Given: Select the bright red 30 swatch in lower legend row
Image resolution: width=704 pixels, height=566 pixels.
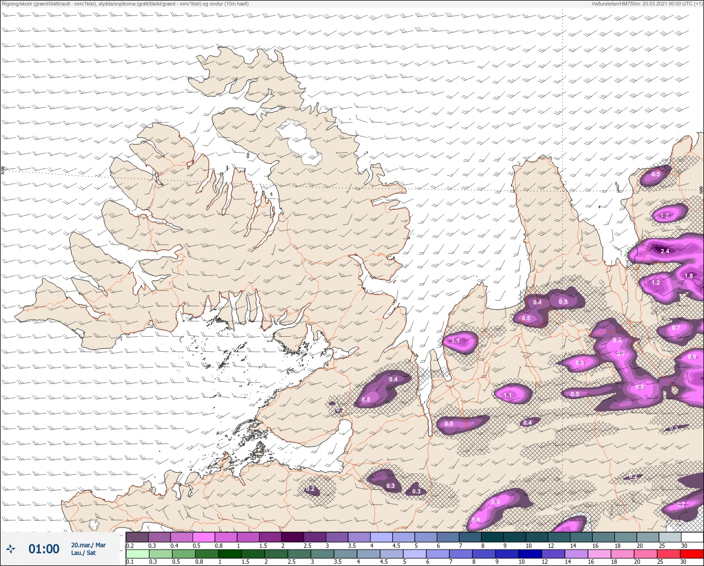Looking at the screenshot, I should point(692,553).
